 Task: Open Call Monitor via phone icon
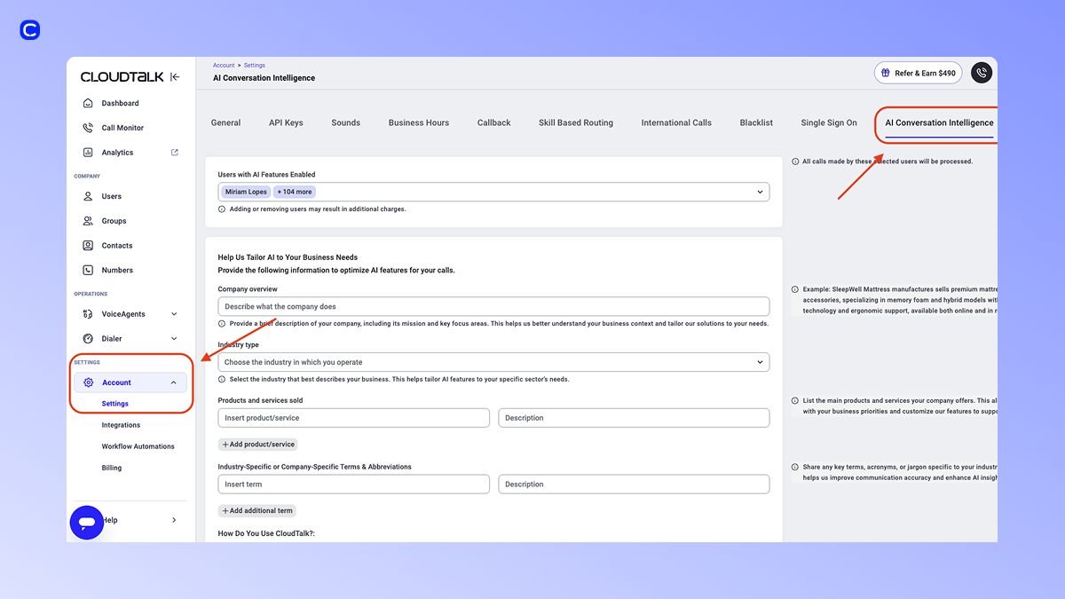pyautogui.click(x=88, y=128)
